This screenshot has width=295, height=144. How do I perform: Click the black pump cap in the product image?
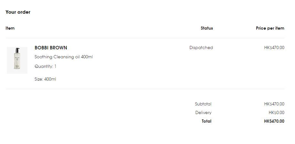pyautogui.click(x=17, y=50)
